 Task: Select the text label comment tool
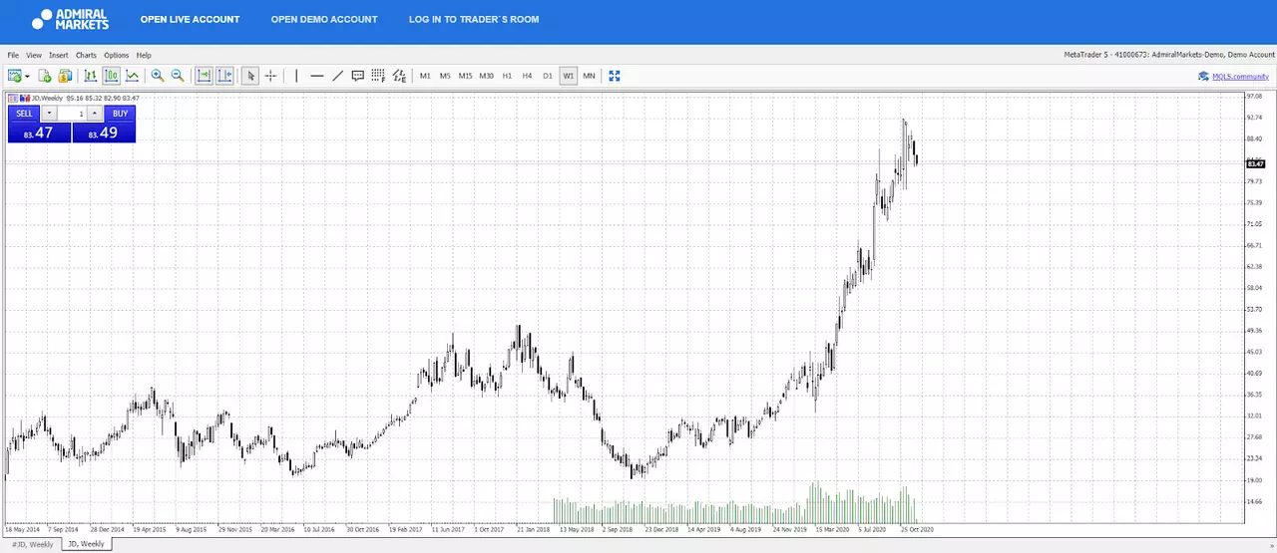[x=357, y=76]
